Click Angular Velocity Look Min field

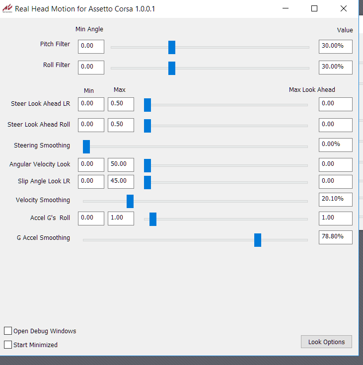pyautogui.click(x=91, y=165)
